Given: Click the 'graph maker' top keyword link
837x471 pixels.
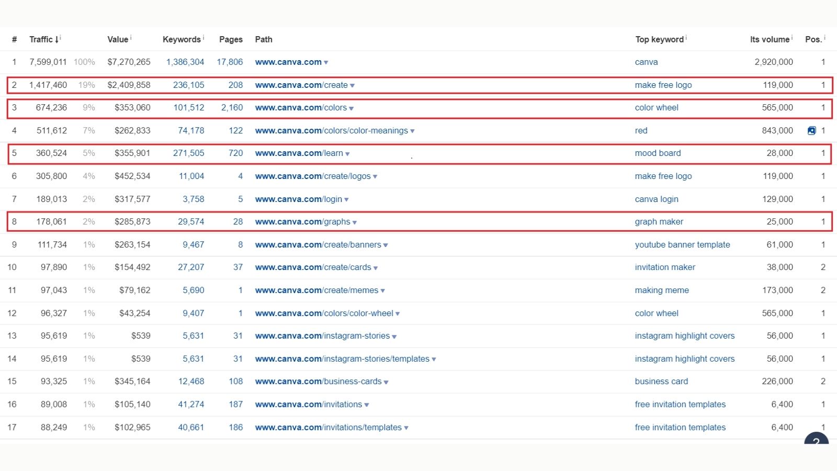Looking at the screenshot, I should (x=659, y=221).
